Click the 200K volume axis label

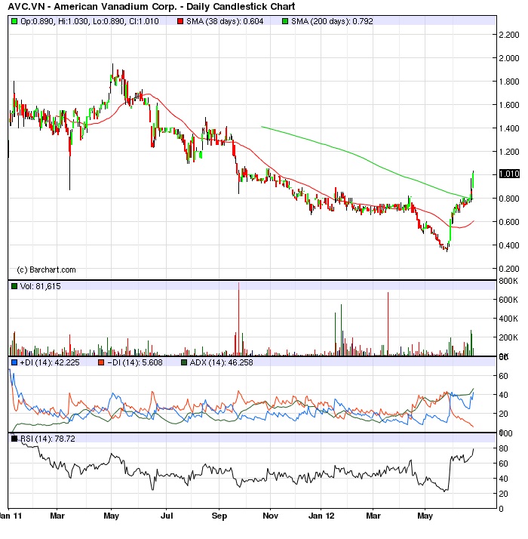point(508,337)
